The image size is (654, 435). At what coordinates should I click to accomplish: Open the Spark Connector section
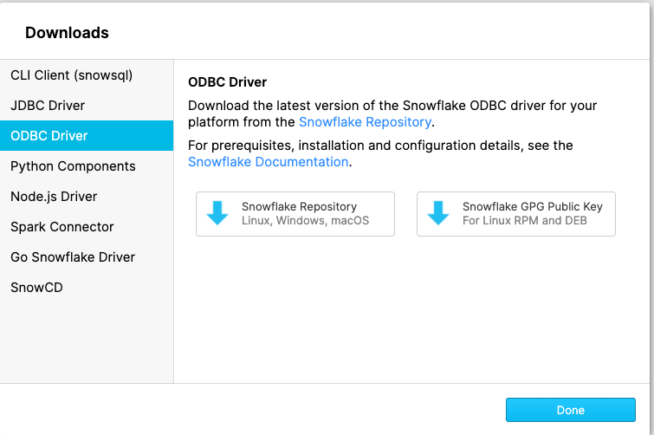62,227
